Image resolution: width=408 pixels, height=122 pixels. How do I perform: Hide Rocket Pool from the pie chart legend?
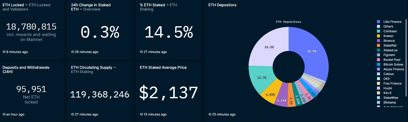point(392,60)
